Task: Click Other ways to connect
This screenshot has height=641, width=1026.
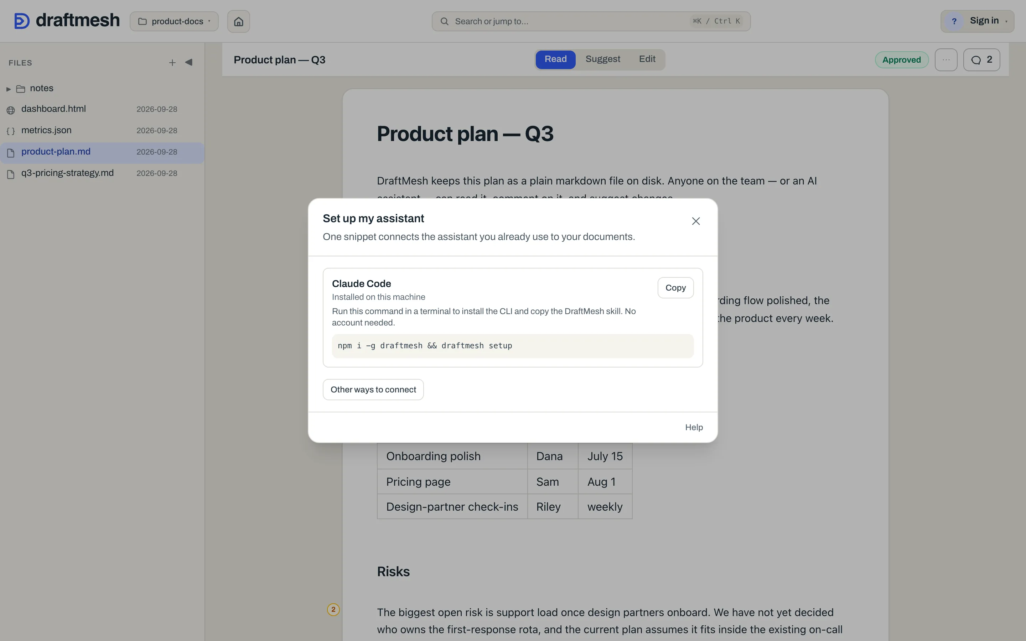Action: 373,390
